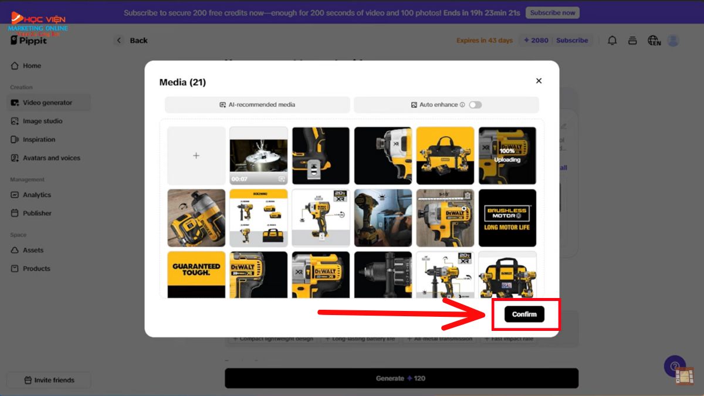Click the trash icon on S-1.0 drill thumbnail
The width and height of the screenshot is (704, 396).
pyautogui.click(x=468, y=196)
